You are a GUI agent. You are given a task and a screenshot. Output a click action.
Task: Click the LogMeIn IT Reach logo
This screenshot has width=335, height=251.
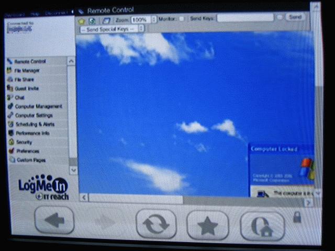(43, 187)
